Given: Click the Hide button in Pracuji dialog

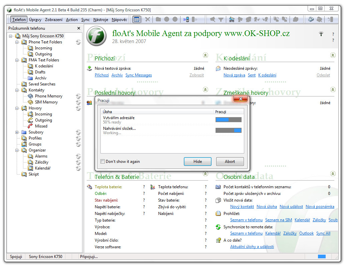Looking at the screenshot, I should point(198,161).
